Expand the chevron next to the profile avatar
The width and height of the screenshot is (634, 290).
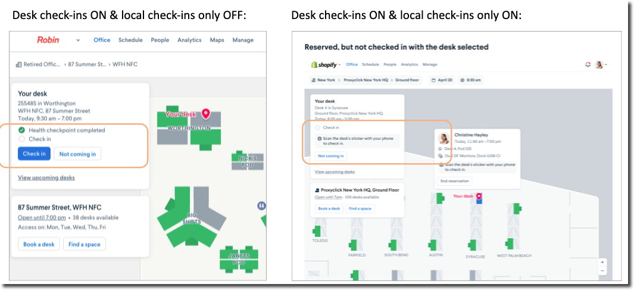[x=605, y=65]
